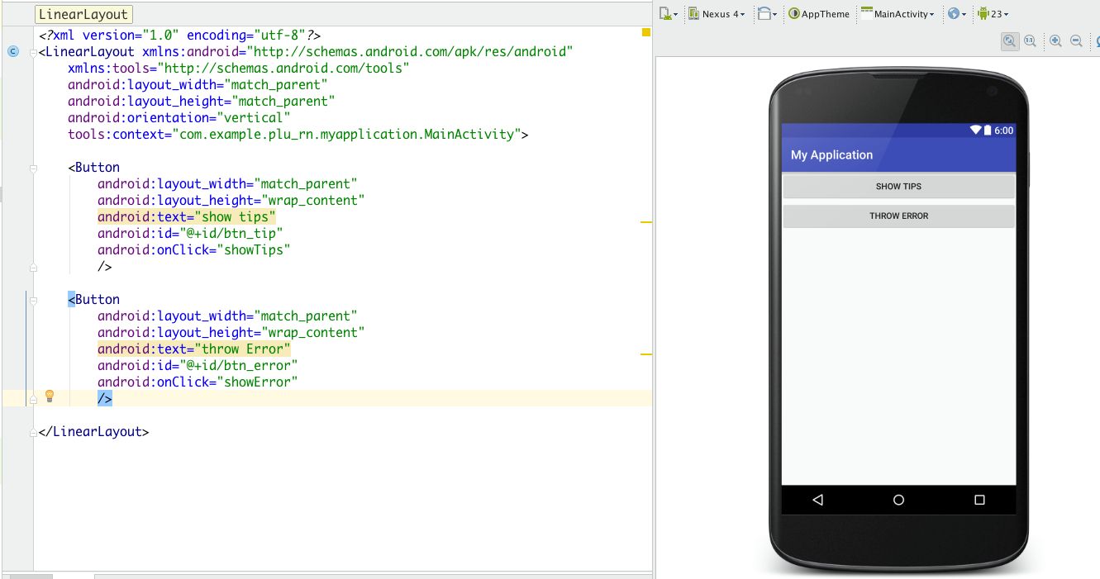Image resolution: width=1100 pixels, height=579 pixels.
Task: Open the locale globe dropdown
Action: point(957,14)
